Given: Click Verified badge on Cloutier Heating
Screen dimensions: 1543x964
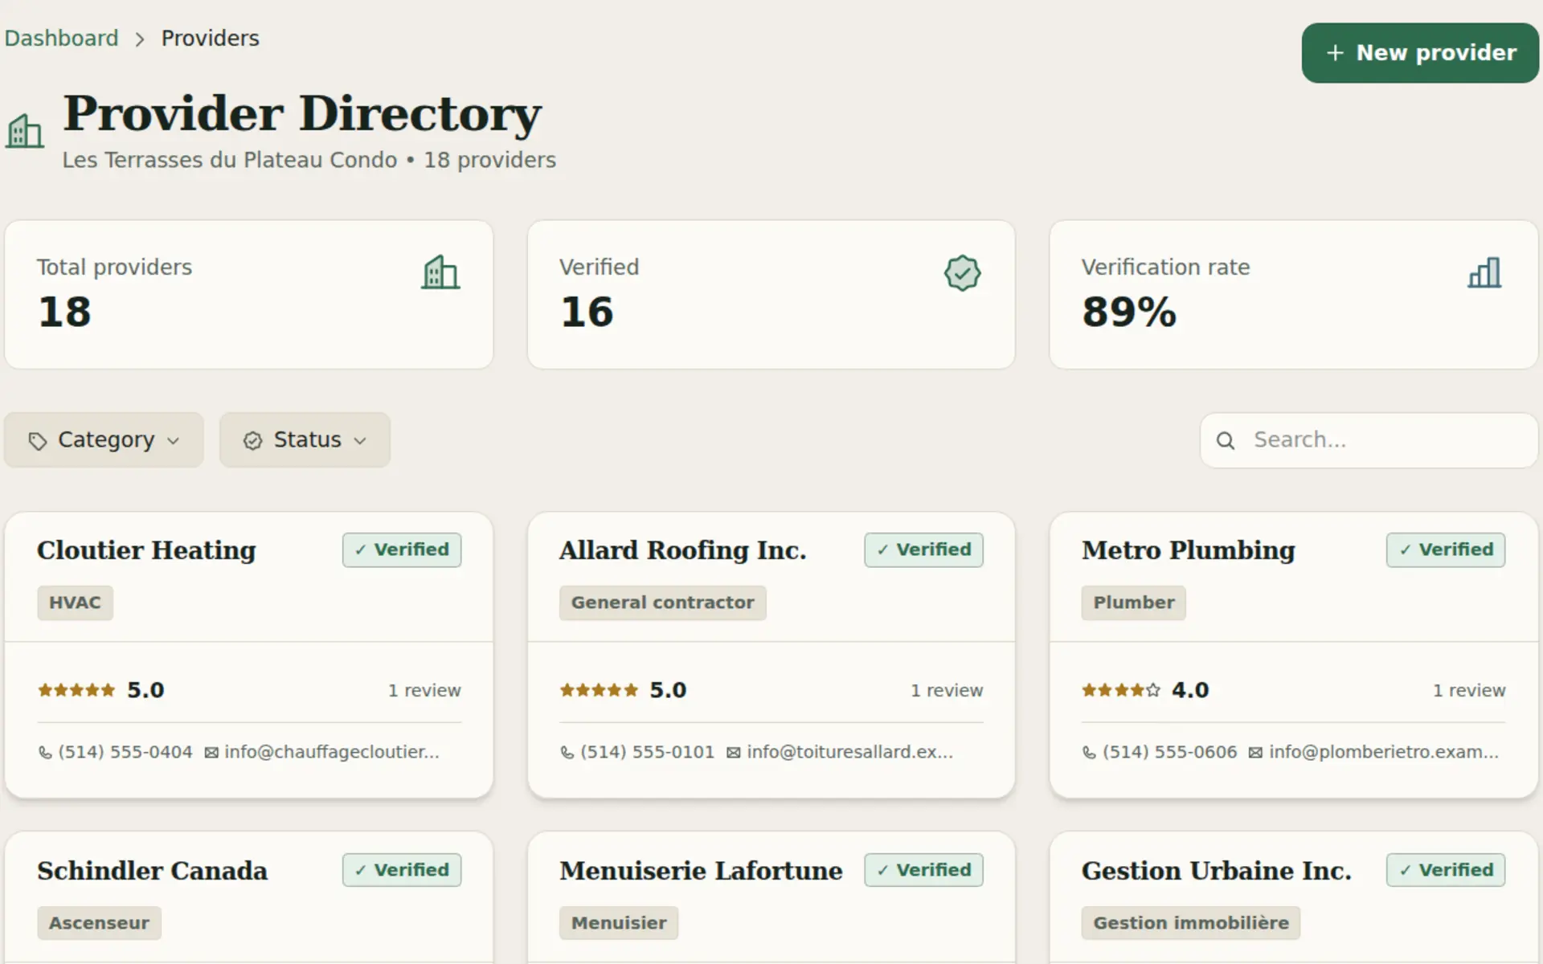Looking at the screenshot, I should pos(402,550).
